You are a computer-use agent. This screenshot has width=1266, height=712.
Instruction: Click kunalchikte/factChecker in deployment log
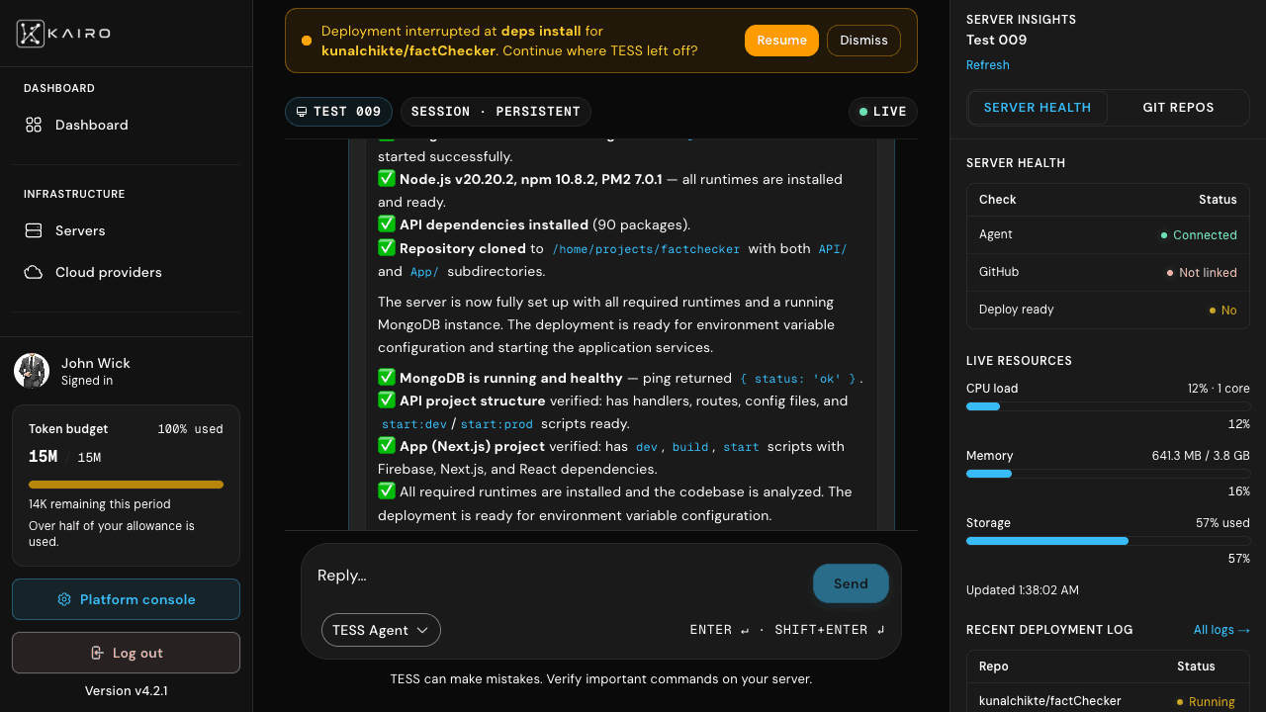pyautogui.click(x=1050, y=701)
